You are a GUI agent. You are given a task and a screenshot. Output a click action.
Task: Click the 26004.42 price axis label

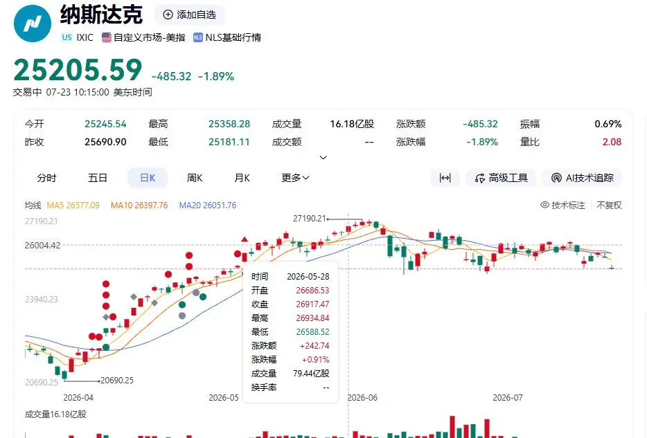point(42,246)
